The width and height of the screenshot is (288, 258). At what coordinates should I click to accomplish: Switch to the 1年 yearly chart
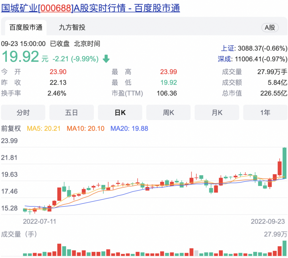coord(265,113)
